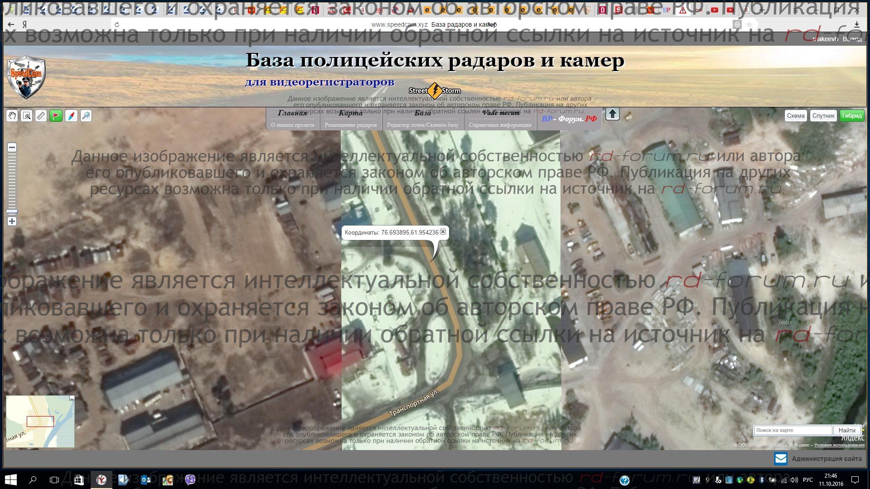The image size is (870, 489).
Task: Select Гибрид map layer
Action: coord(851,116)
